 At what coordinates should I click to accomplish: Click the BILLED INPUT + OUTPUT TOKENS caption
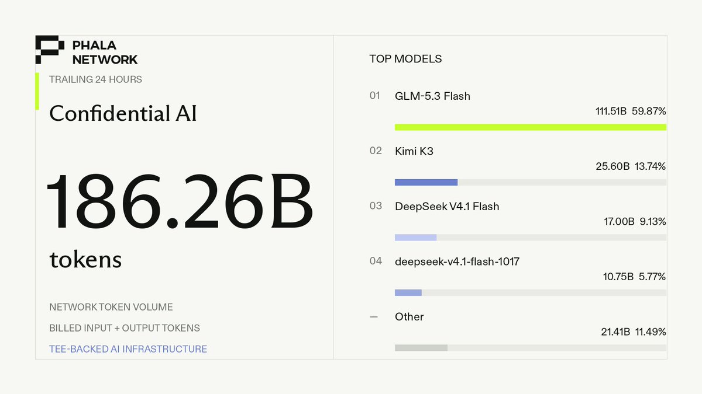pyautogui.click(x=125, y=328)
